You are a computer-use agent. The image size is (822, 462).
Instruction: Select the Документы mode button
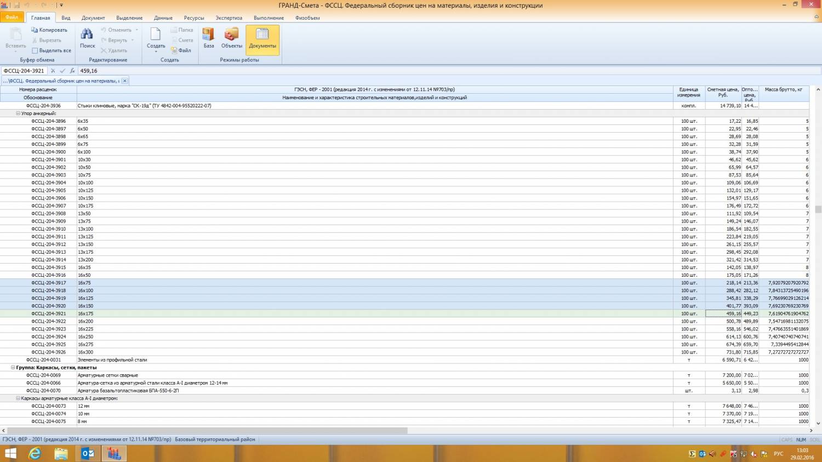[x=262, y=39]
